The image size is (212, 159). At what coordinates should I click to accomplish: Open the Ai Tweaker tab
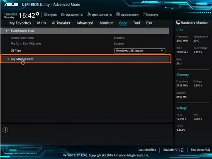click(x=61, y=23)
